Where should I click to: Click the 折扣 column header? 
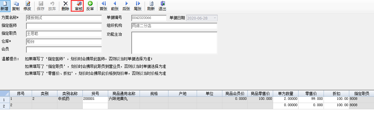pos(336,93)
